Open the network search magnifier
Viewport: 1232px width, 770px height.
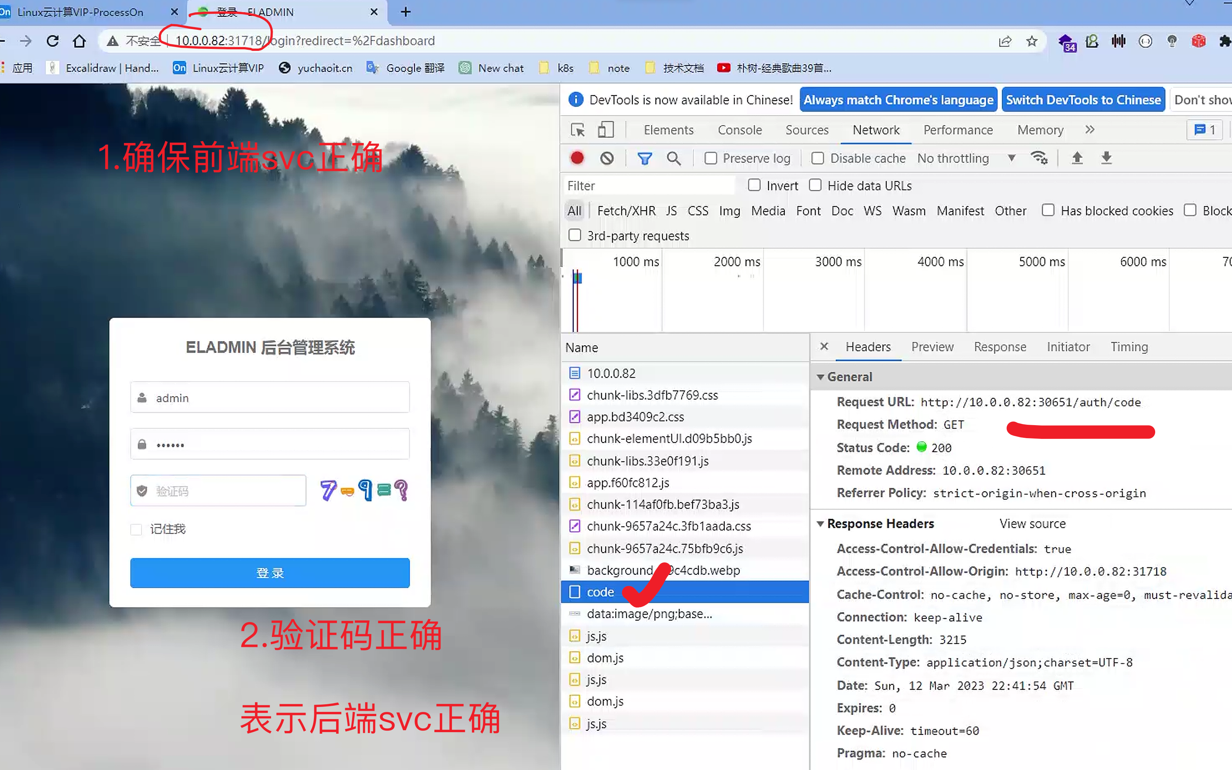pos(673,158)
